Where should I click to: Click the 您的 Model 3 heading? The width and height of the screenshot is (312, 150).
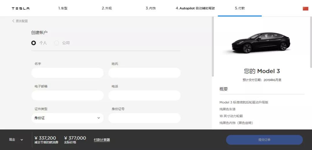(262, 71)
